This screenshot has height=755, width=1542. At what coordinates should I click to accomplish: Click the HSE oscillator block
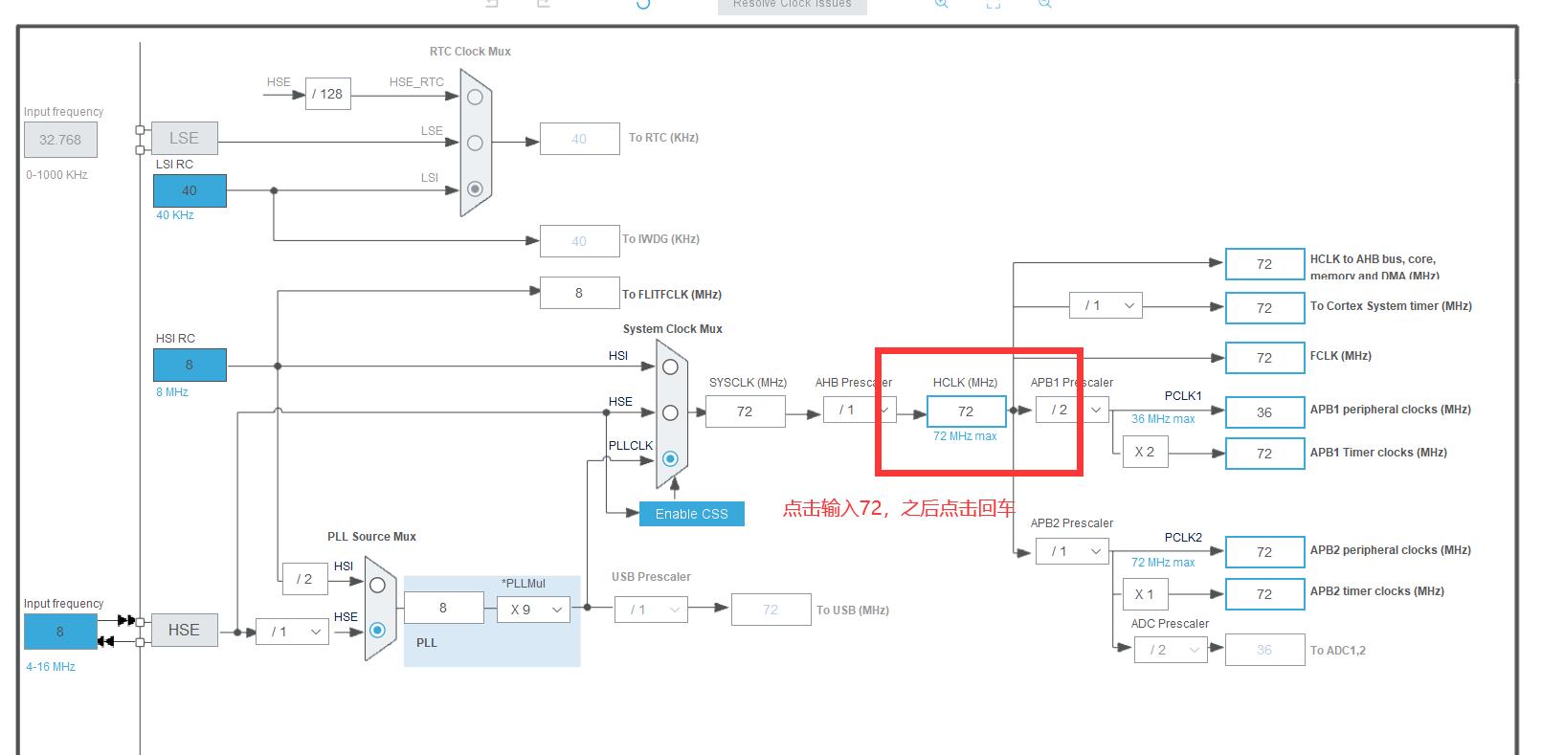[184, 630]
